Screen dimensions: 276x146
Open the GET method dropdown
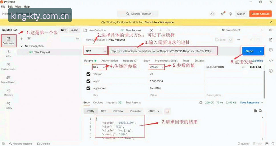(96, 51)
